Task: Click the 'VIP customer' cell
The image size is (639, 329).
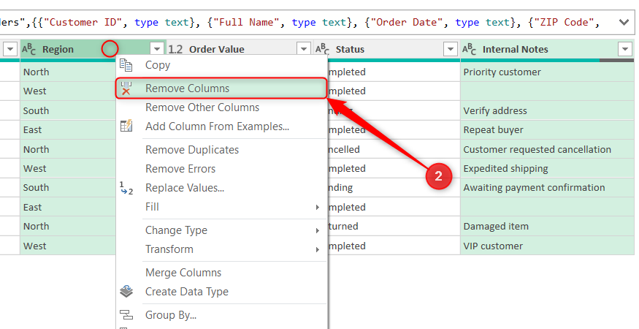Action: (x=547, y=246)
